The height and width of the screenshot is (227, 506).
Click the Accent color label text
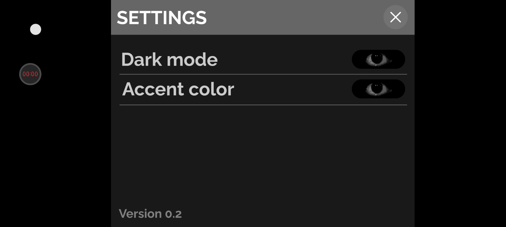[178, 89]
